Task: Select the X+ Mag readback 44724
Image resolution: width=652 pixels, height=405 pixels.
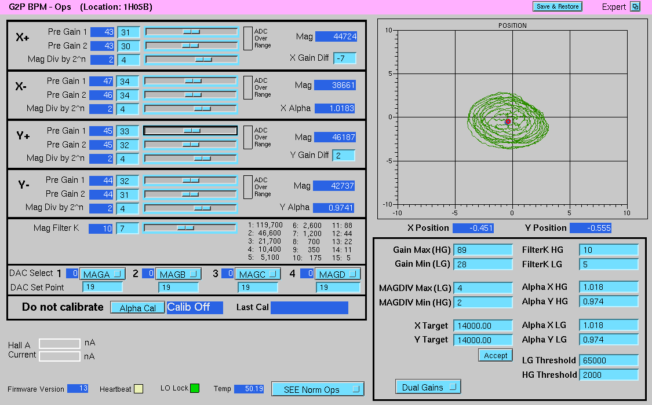Action: coord(336,36)
